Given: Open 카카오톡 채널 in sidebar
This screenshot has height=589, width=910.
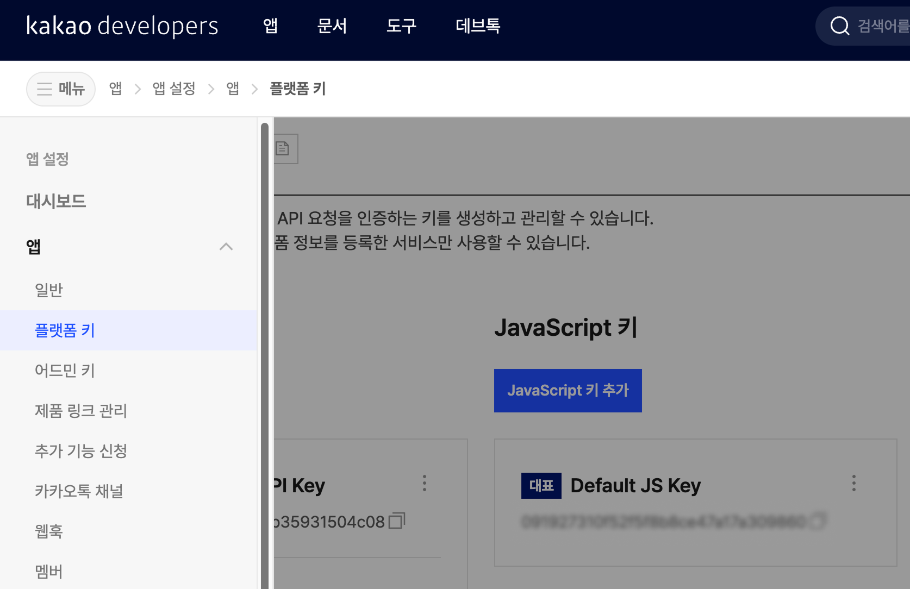Looking at the screenshot, I should pyautogui.click(x=79, y=491).
